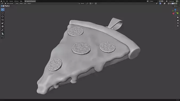Open the Object Mode dropdown
The width and height of the screenshot is (180, 101).
(x=10, y=3)
